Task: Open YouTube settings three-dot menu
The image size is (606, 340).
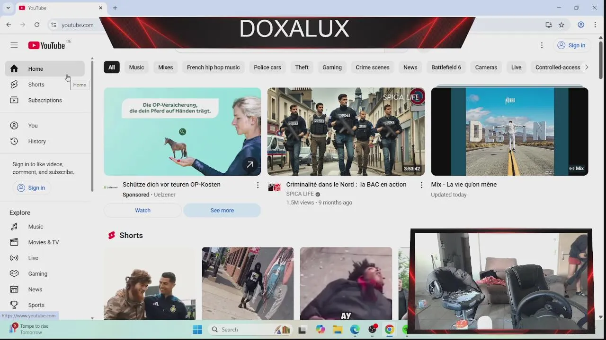Action: 542,45
